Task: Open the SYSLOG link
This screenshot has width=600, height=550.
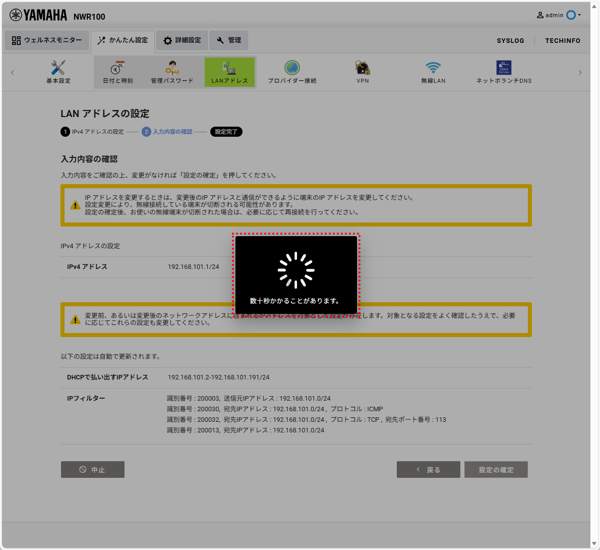Action: (x=510, y=40)
